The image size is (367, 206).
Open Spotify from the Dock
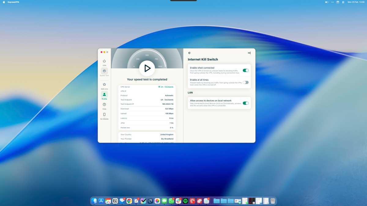point(186,201)
